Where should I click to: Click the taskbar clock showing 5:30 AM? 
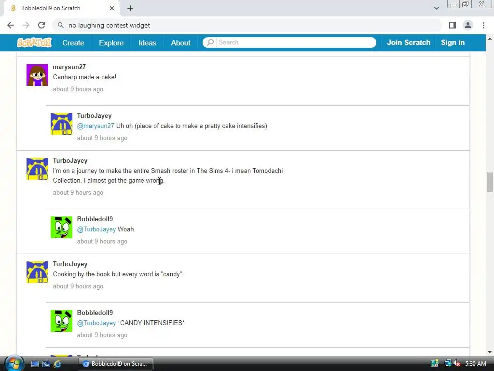475,363
